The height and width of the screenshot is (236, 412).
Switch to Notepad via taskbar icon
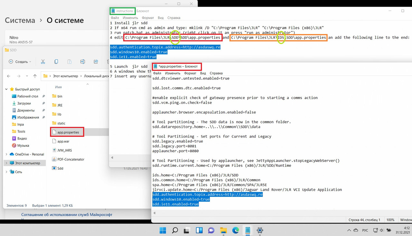pyautogui.click(x=248, y=230)
